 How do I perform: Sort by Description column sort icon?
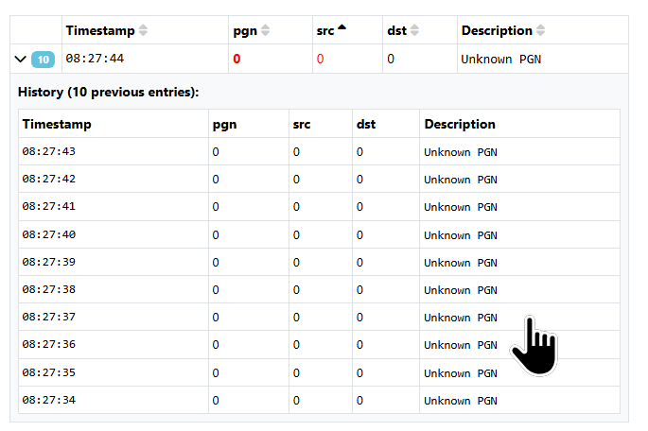pos(540,30)
